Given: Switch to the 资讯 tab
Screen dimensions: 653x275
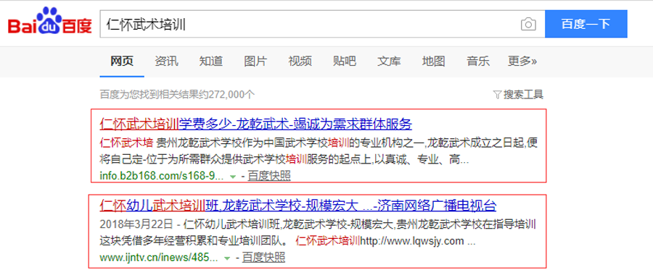Looking at the screenshot, I should [x=167, y=62].
